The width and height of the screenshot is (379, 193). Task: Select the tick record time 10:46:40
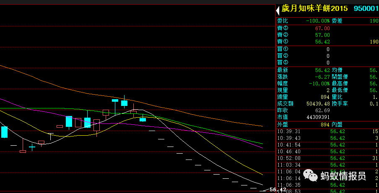(x=289, y=152)
